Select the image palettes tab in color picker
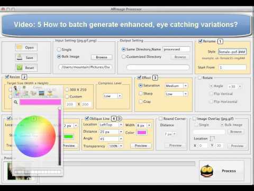Image resolution: width=254 pixels, height=191 pixels. 41,93
